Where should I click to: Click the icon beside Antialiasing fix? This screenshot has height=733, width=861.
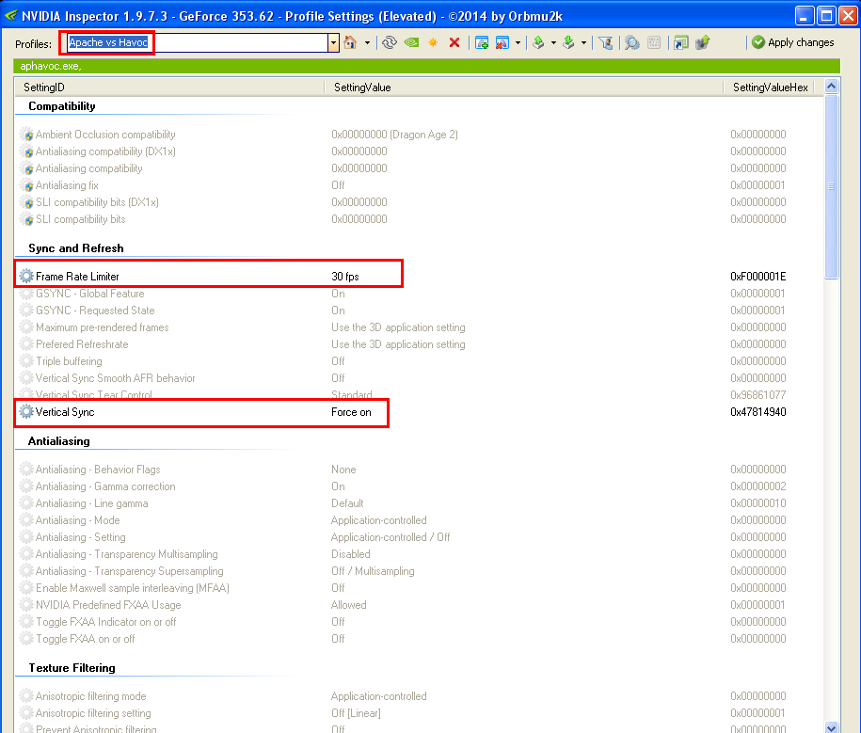click(26, 185)
